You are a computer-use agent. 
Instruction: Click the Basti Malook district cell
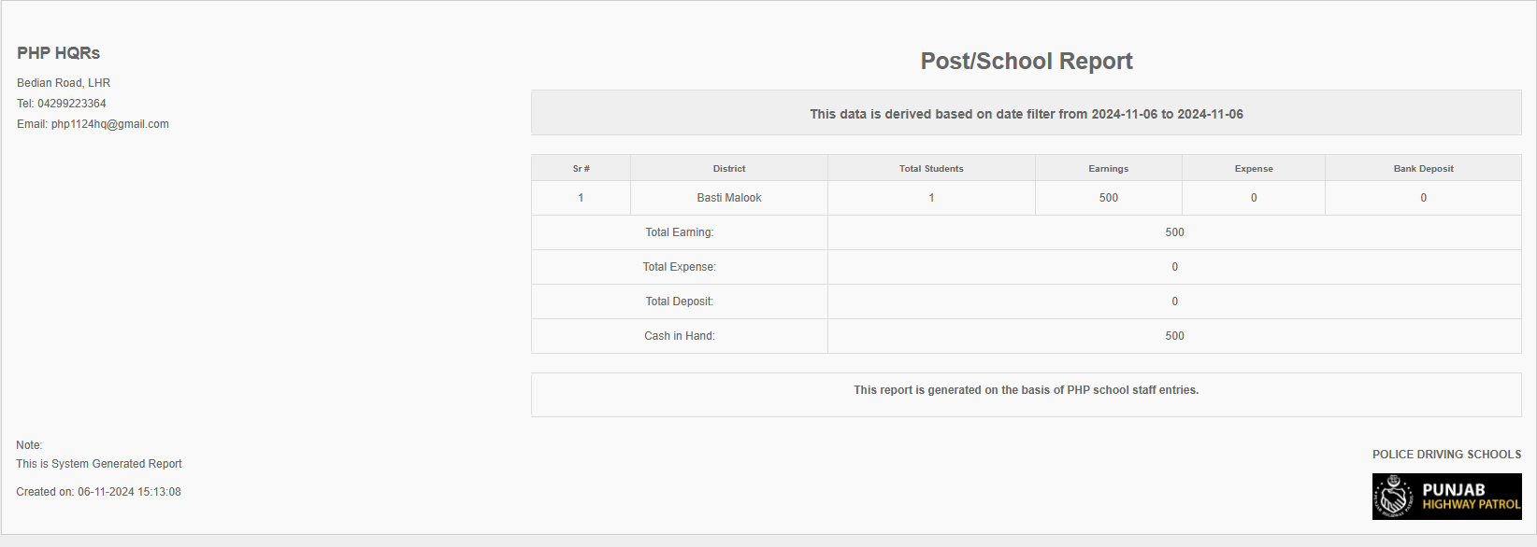tap(728, 198)
